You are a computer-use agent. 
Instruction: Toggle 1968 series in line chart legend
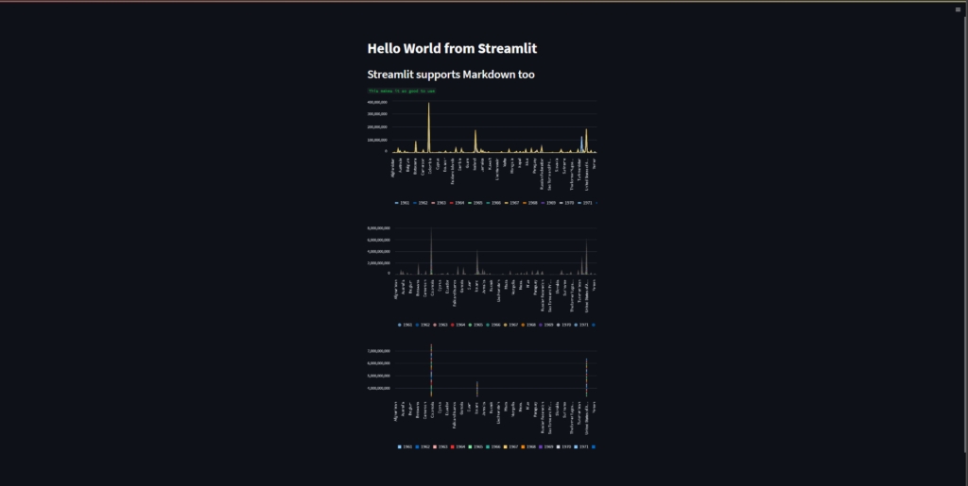point(530,203)
